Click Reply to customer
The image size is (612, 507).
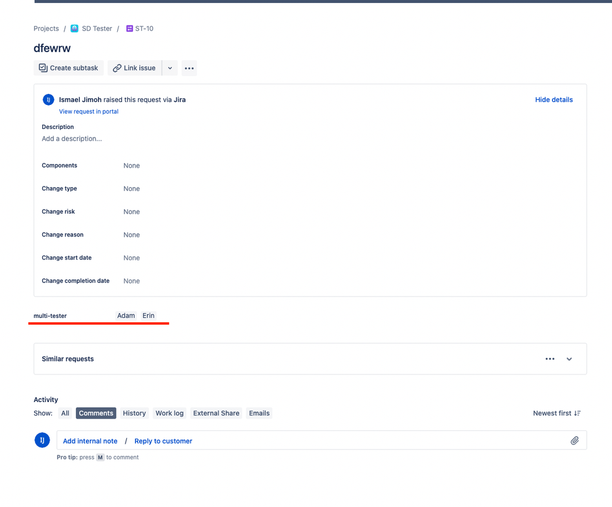pos(163,441)
